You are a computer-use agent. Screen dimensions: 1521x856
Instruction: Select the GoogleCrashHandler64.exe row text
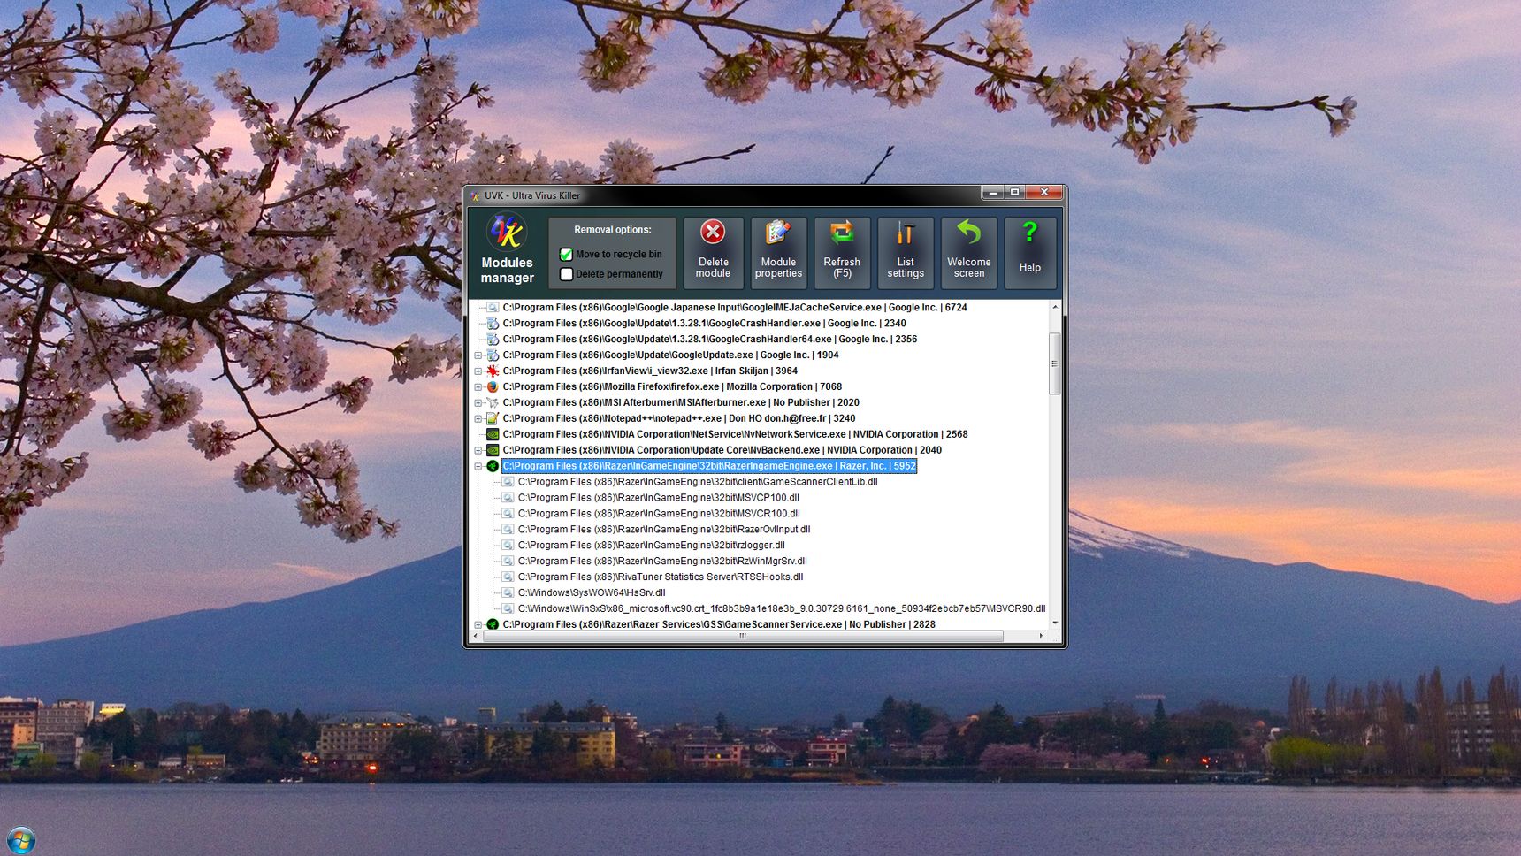click(x=710, y=340)
